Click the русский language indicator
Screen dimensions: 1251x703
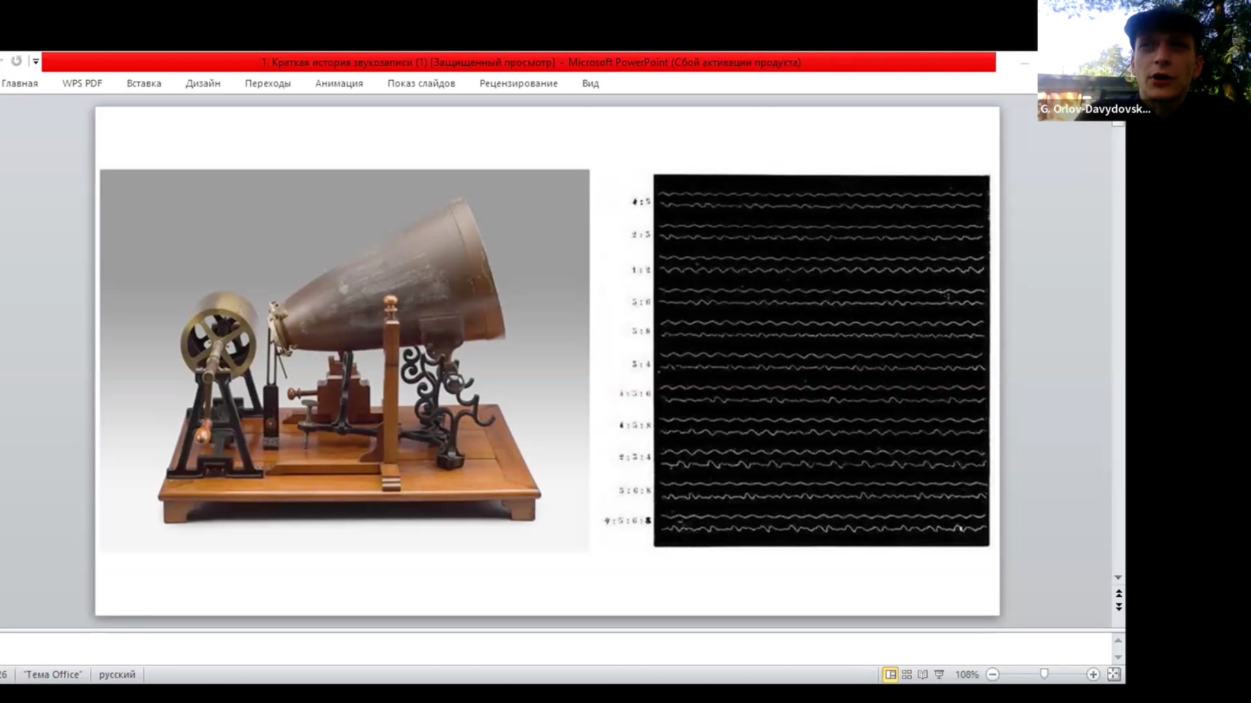click(x=117, y=674)
